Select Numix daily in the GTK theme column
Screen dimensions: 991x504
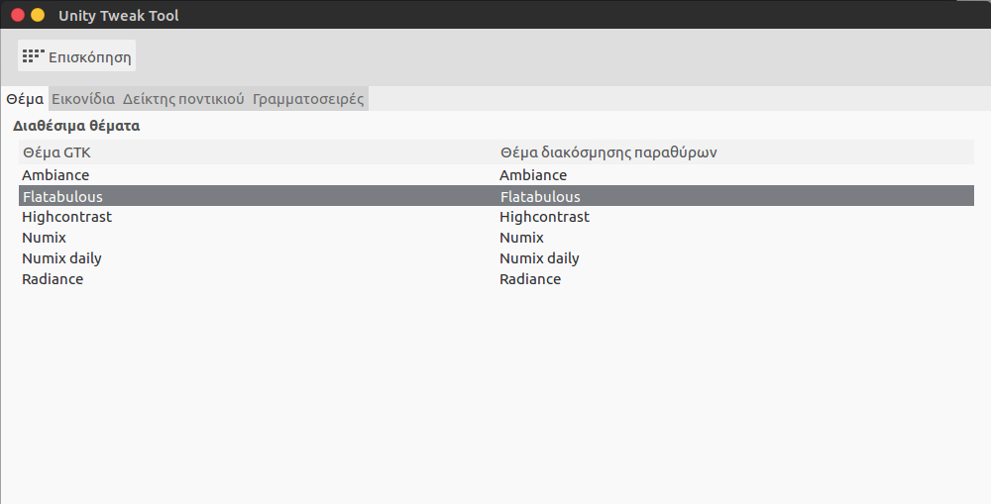[x=61, y=258]
